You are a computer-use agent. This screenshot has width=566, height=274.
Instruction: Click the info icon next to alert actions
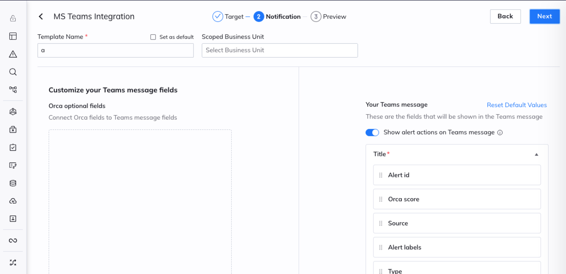500,133
